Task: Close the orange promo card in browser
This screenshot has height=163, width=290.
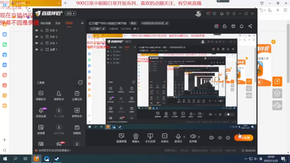Action: [x=273, y=42]
